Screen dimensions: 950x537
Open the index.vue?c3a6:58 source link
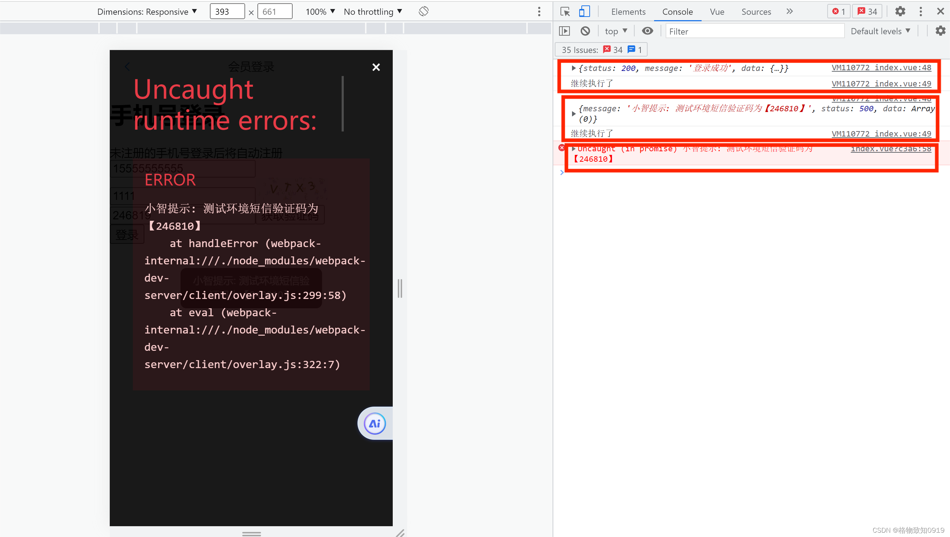pyautogui.click(x=891, y=149)
